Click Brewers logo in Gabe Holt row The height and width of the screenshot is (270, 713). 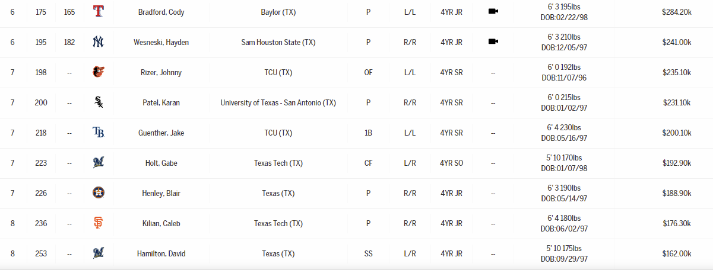pos(98,163)
